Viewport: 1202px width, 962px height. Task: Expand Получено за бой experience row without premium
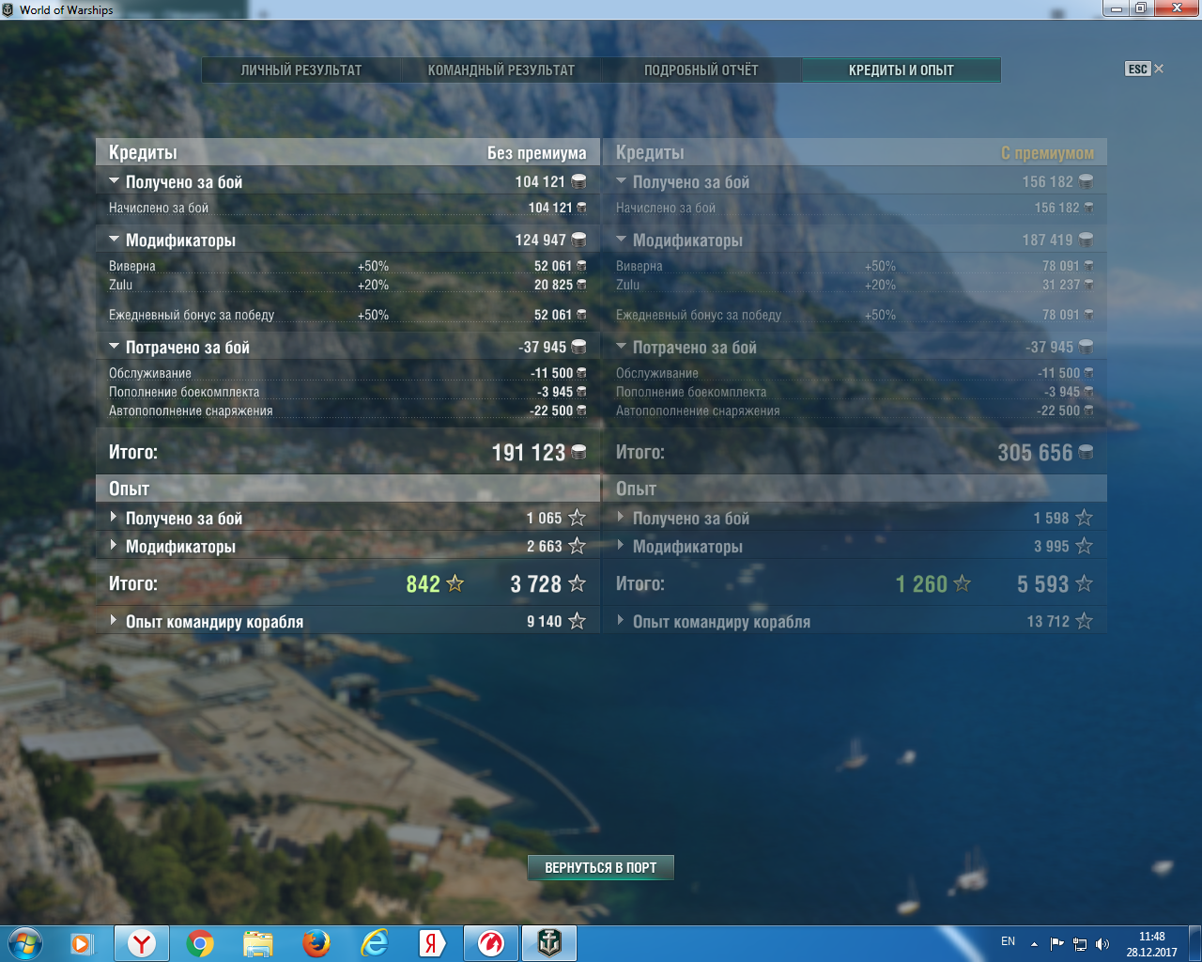pos(114,517)
